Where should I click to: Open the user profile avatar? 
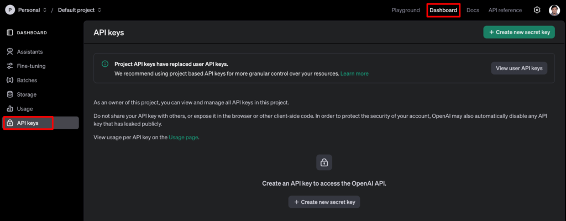tap(554, 10)
